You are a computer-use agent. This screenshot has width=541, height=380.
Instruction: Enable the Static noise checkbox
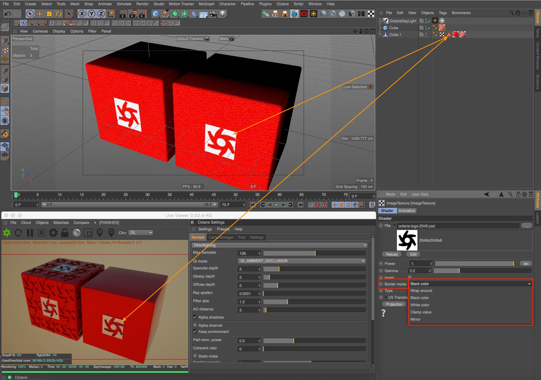[x=195, y=356]
